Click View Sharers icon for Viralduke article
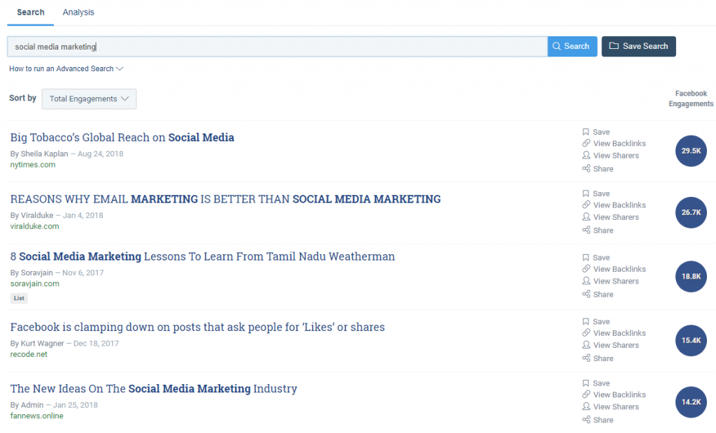Viewport: 716px width, 433px height. [x=587, y=217]
